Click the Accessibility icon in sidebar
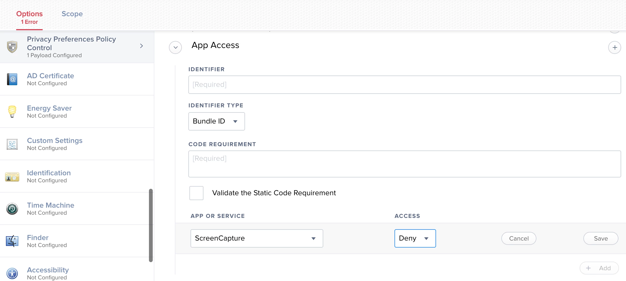Screen dimensions: 626x281 [12, 273]
